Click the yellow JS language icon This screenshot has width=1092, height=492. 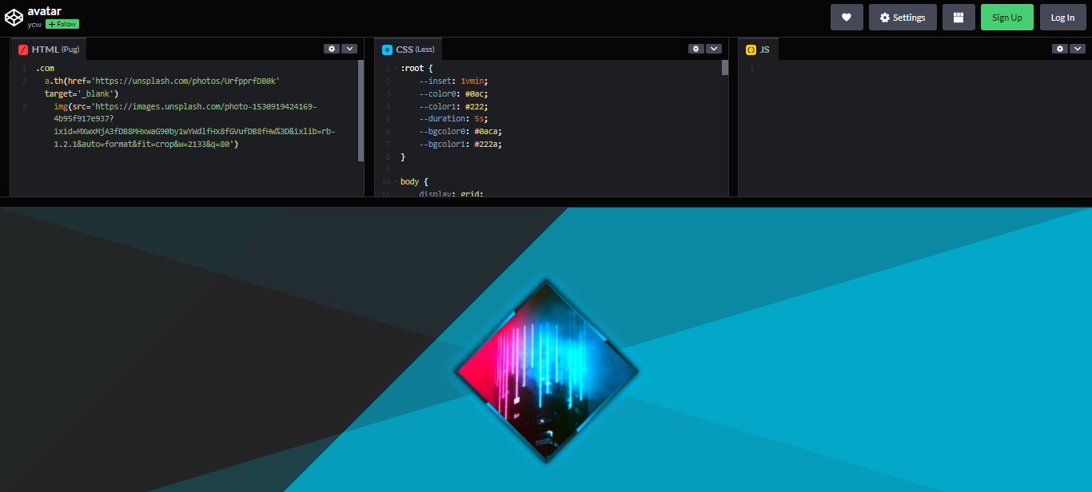(x=751, y=49)
